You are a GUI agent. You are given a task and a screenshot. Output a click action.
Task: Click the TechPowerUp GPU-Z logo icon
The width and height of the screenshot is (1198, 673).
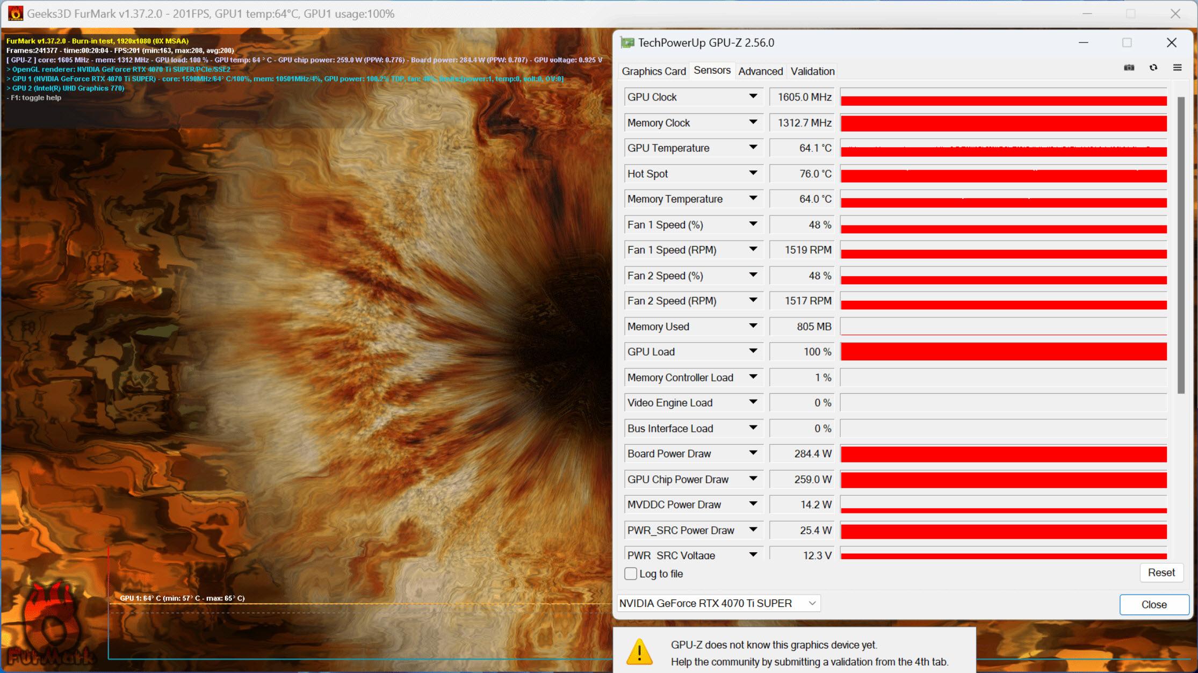click(x=627, y=43)
